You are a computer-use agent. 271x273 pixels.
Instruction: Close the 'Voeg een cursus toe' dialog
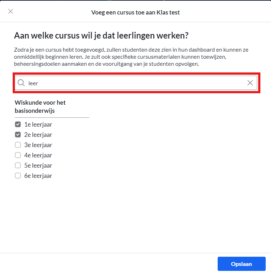click(x=11, y=11)
